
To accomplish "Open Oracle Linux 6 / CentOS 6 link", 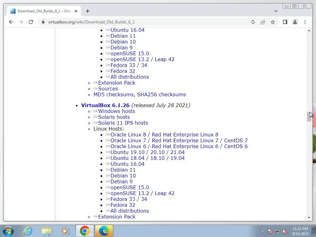I will point(179,146).
